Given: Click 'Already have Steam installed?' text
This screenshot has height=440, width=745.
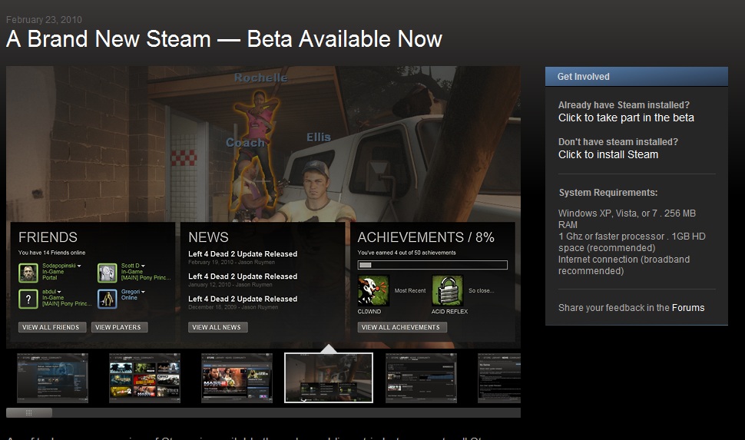Looking at the screenshot, I should coord(624,105).
